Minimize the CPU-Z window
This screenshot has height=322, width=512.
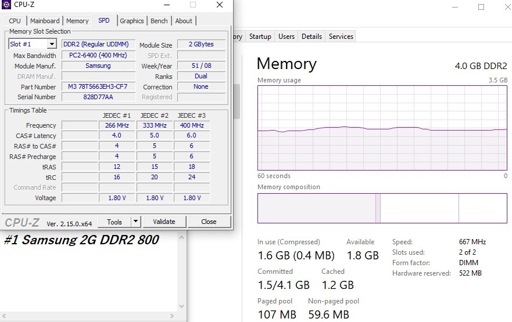tap(167, 5)
